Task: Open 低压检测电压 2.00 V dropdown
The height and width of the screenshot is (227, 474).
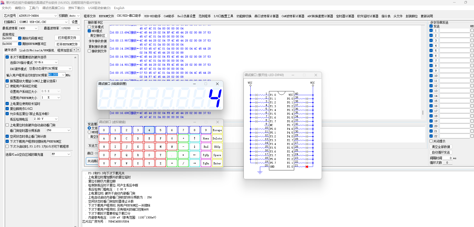Action: (46, 119)
